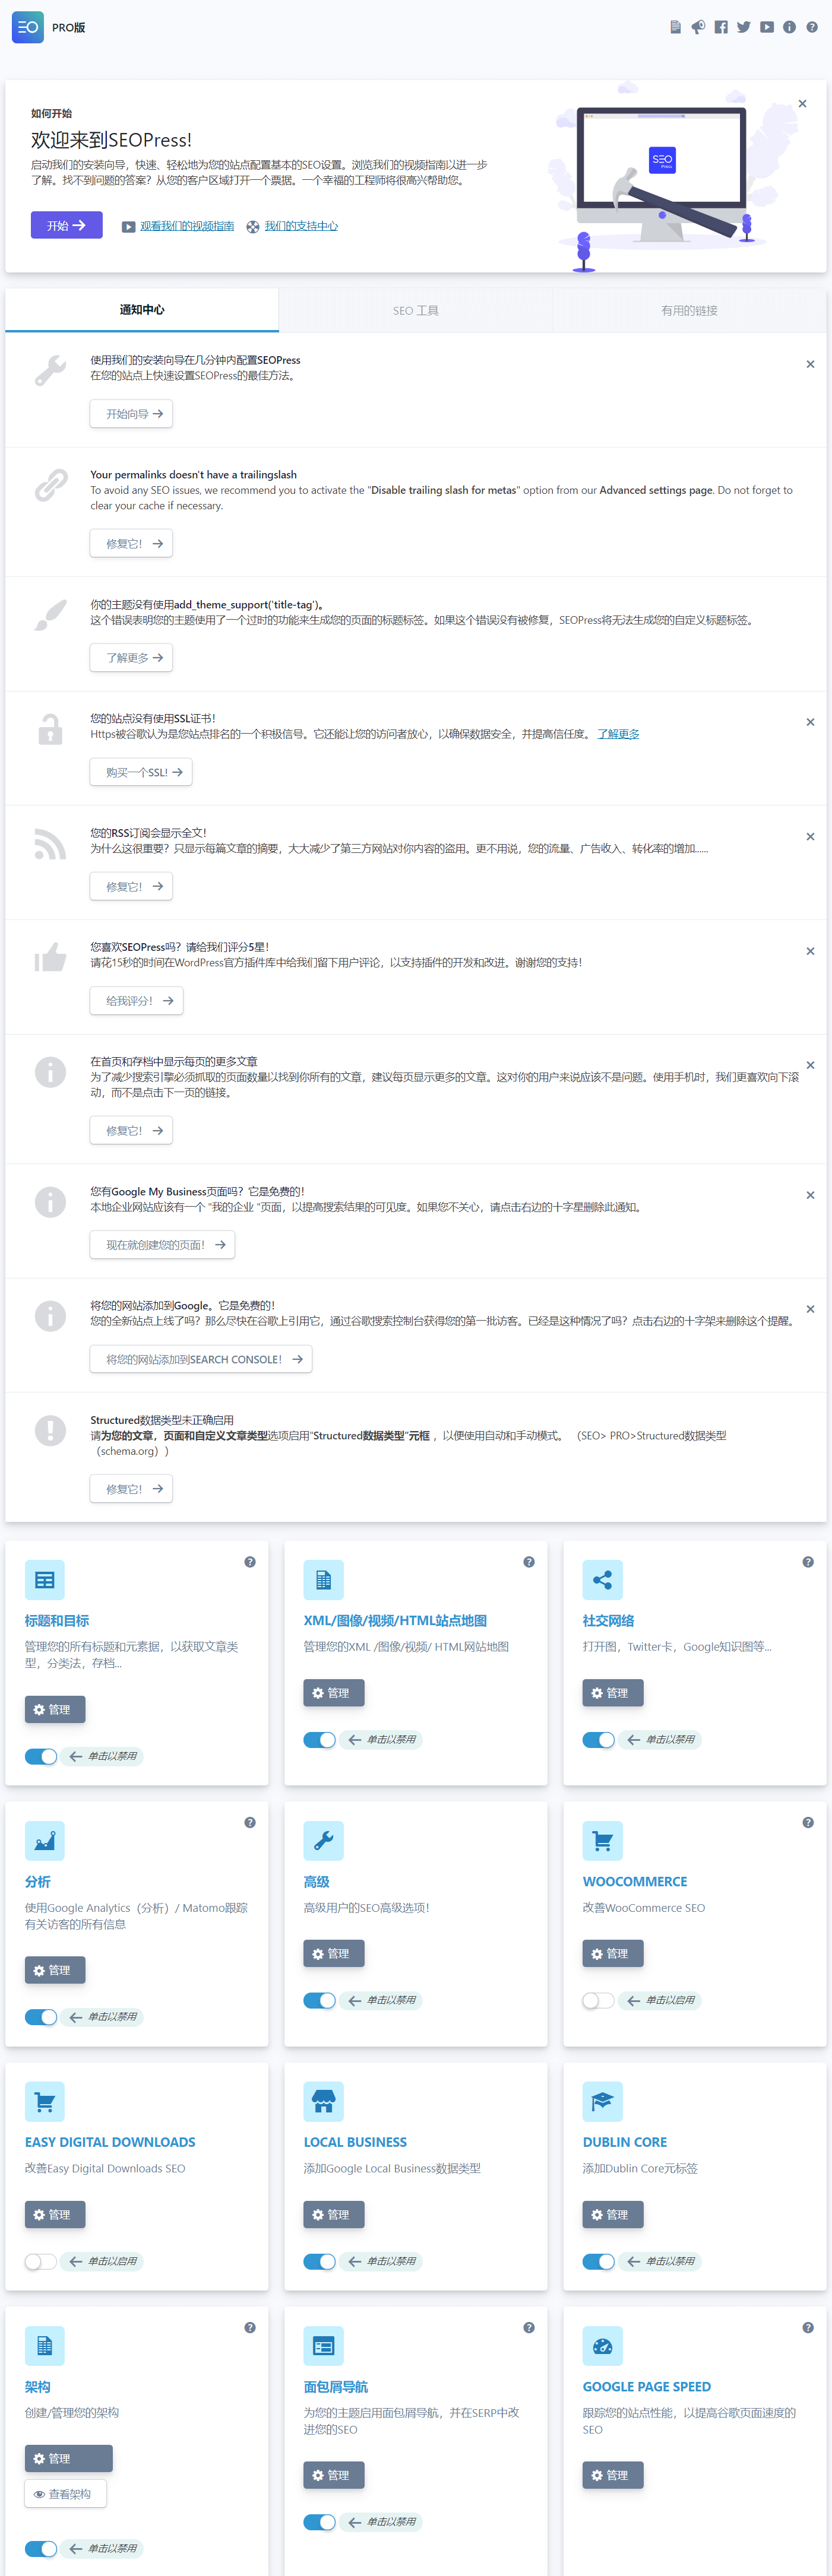Open help for 分析 card
Screen dimensions: 832x2576
coord(250,1823)
